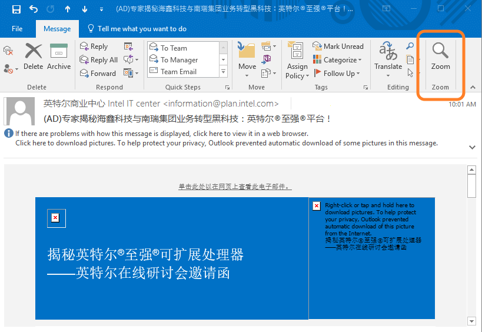Image resolution: width=482 pixels, height=332 pixels.
Task: Click here to download pictures notice
Action: [227, 143]
